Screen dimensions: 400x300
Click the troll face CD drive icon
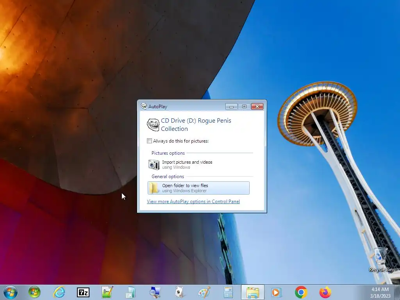coord(153,125)
